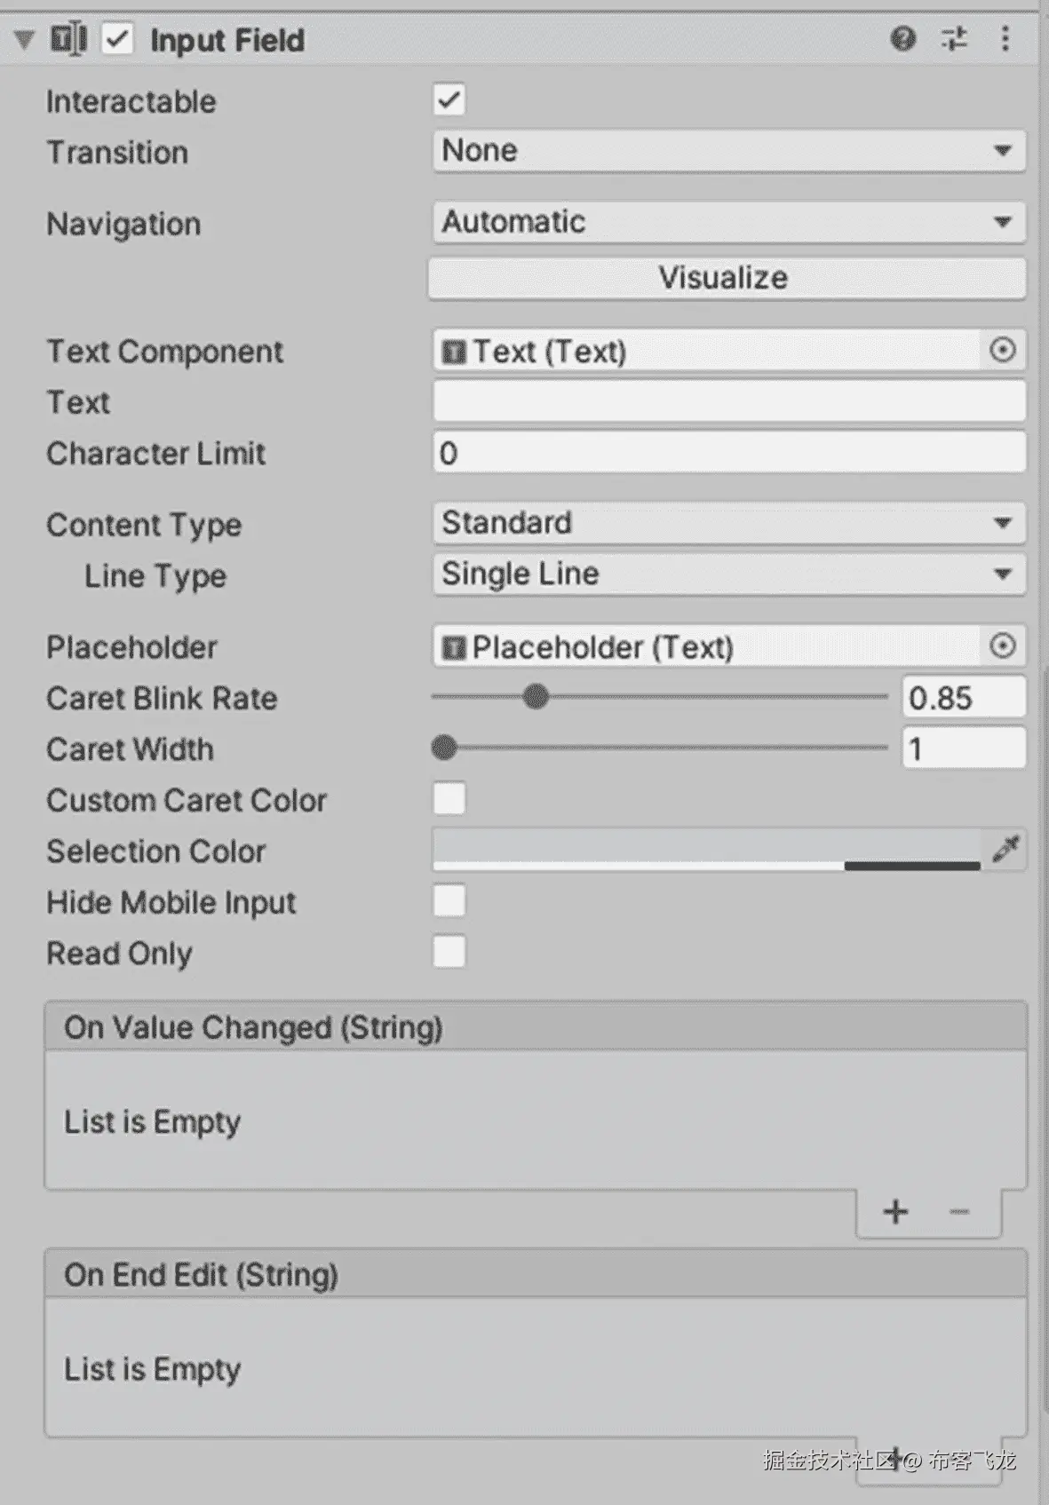Click the Placeholder object picker circle
The width and height of the screenshot is (1049, 1505).
click(x=1003, y=646)
